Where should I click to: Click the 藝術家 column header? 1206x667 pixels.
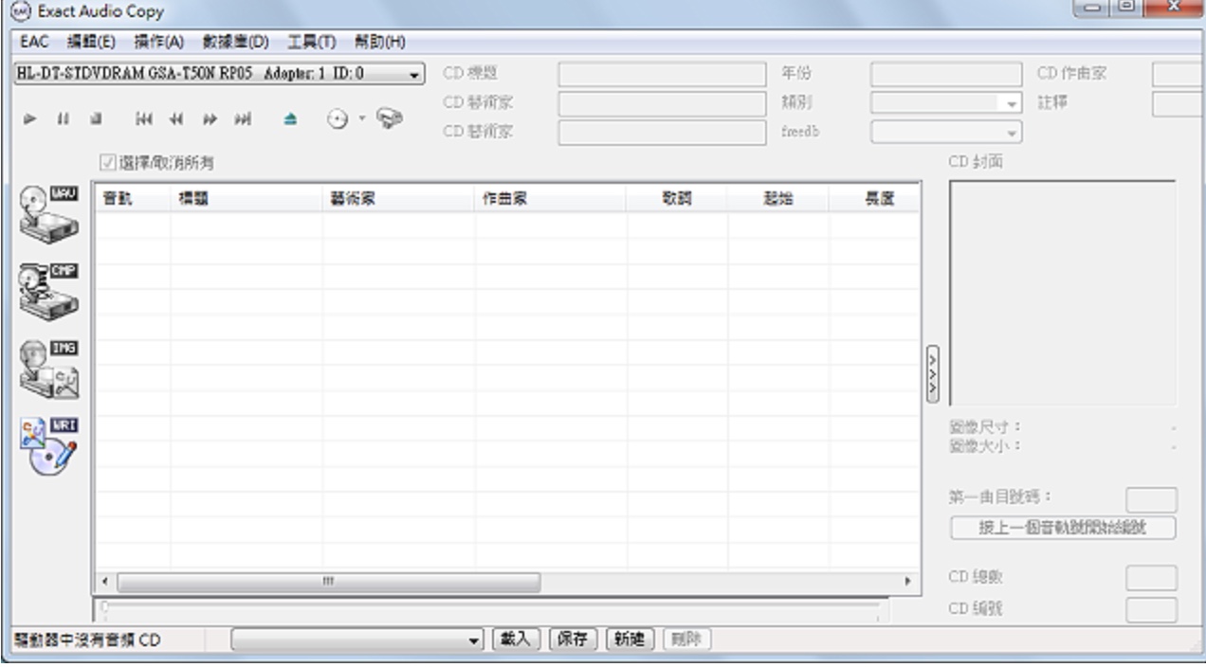coord(398,198)
